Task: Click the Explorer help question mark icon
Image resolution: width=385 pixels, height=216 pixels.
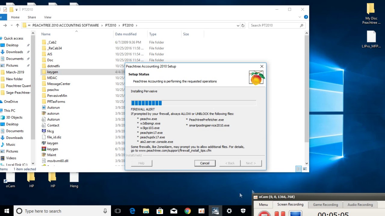Action: coord(306,17)
